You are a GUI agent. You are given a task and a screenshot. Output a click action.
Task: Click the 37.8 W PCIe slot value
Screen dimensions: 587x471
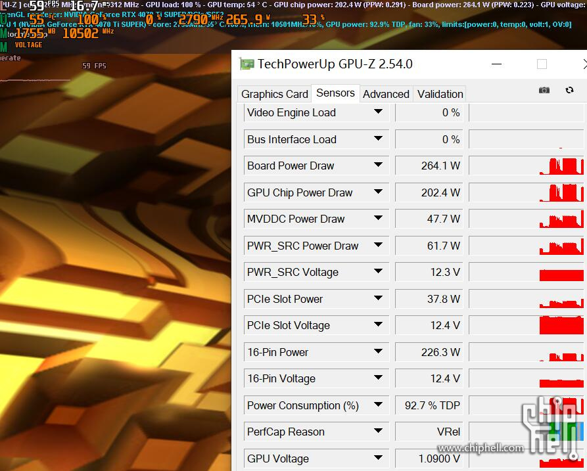coord(429,298)
